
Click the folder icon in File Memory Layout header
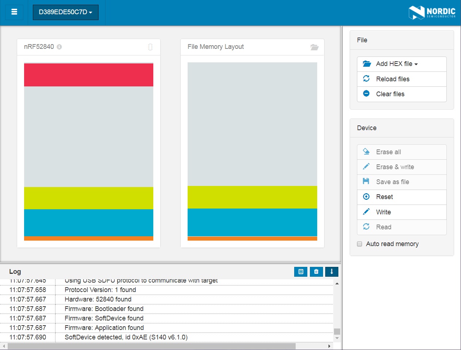(314, 47)
